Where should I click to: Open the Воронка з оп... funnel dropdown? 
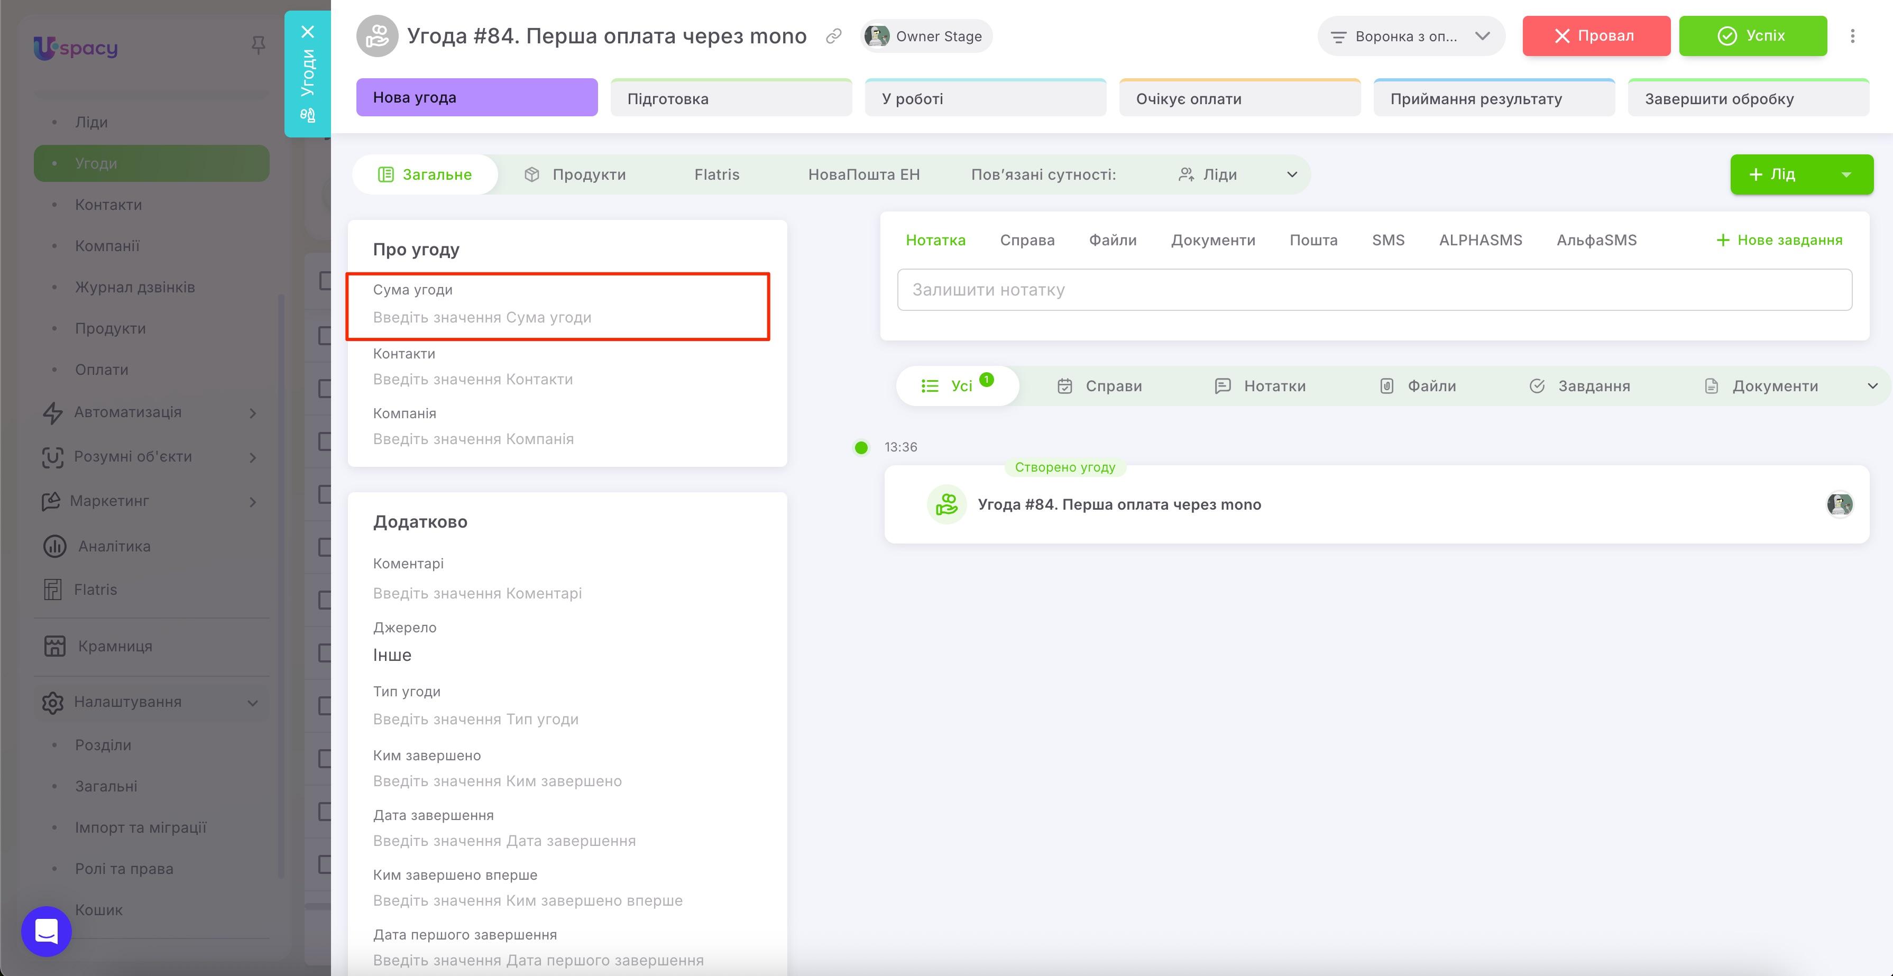[1410, 36]
